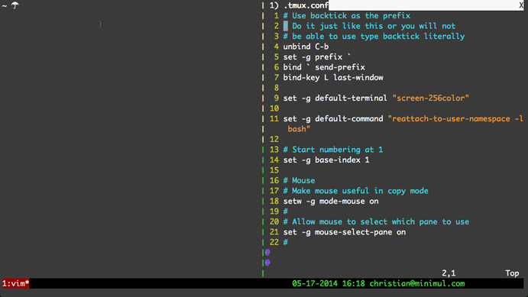Click comment 'Use backtick as the prefix'
The width and height of the screenshot is (528, 297).
pyautogui.click(x=346, y=16)
